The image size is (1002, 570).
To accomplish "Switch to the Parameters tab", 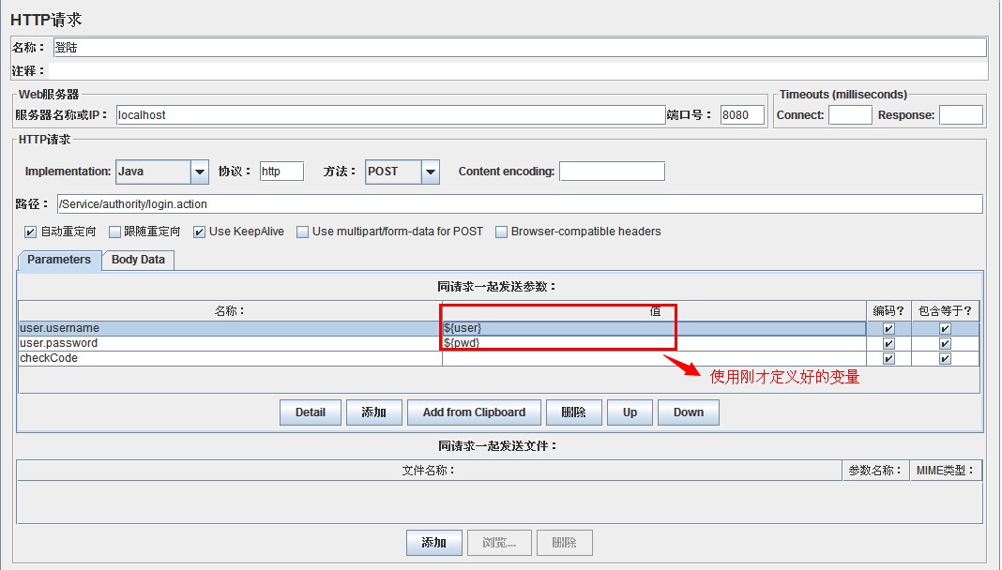I will (x=59, y=260).
